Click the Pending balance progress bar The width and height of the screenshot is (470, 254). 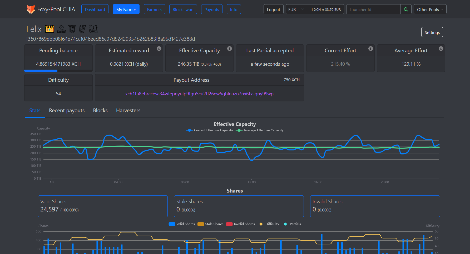58,71
